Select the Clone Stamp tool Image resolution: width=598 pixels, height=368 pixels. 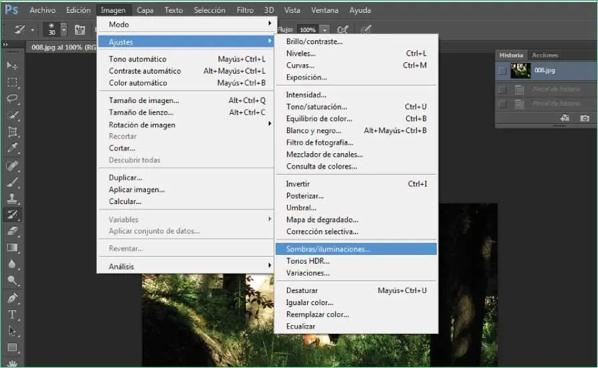click(x=12, y=198)
